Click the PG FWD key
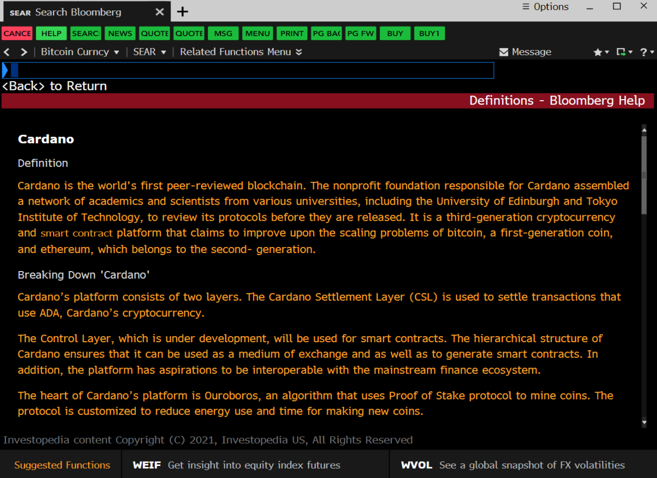Viewport: 657px width, 478px height. (361, 33)
